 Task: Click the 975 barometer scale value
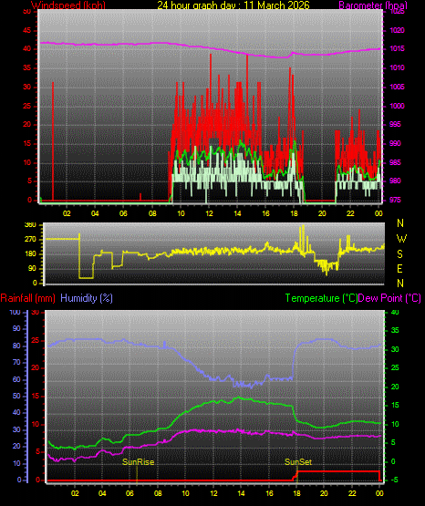point(395,200)
